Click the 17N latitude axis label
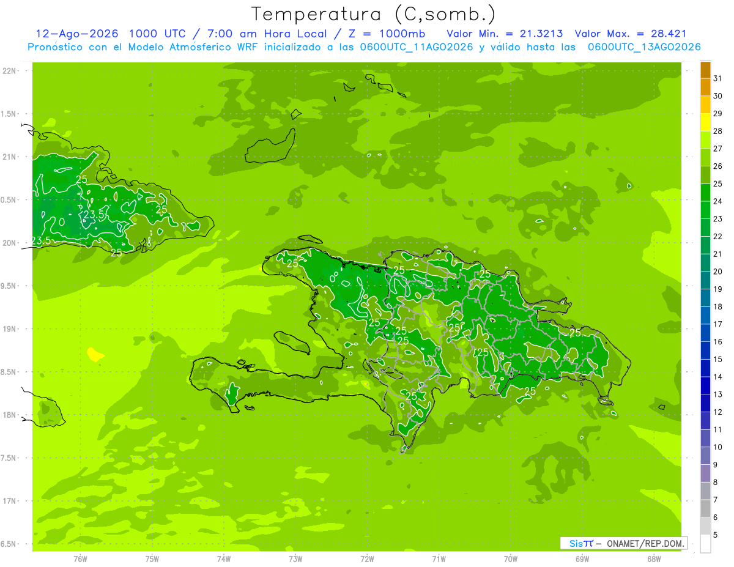 pyautogui.click(x=10, y=501)
